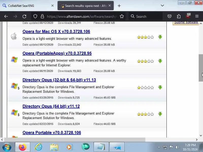The height and width of the screenshot is (152, 203).
Task: Switch to Firefox in the taskbar
Action: [x=23, y=147]
